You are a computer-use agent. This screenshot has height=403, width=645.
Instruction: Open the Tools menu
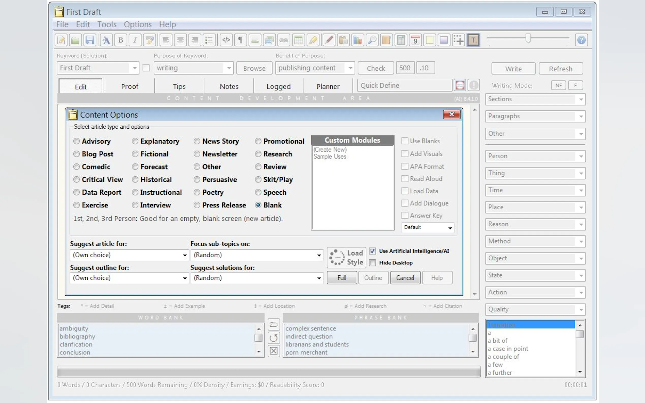[107, 25]
